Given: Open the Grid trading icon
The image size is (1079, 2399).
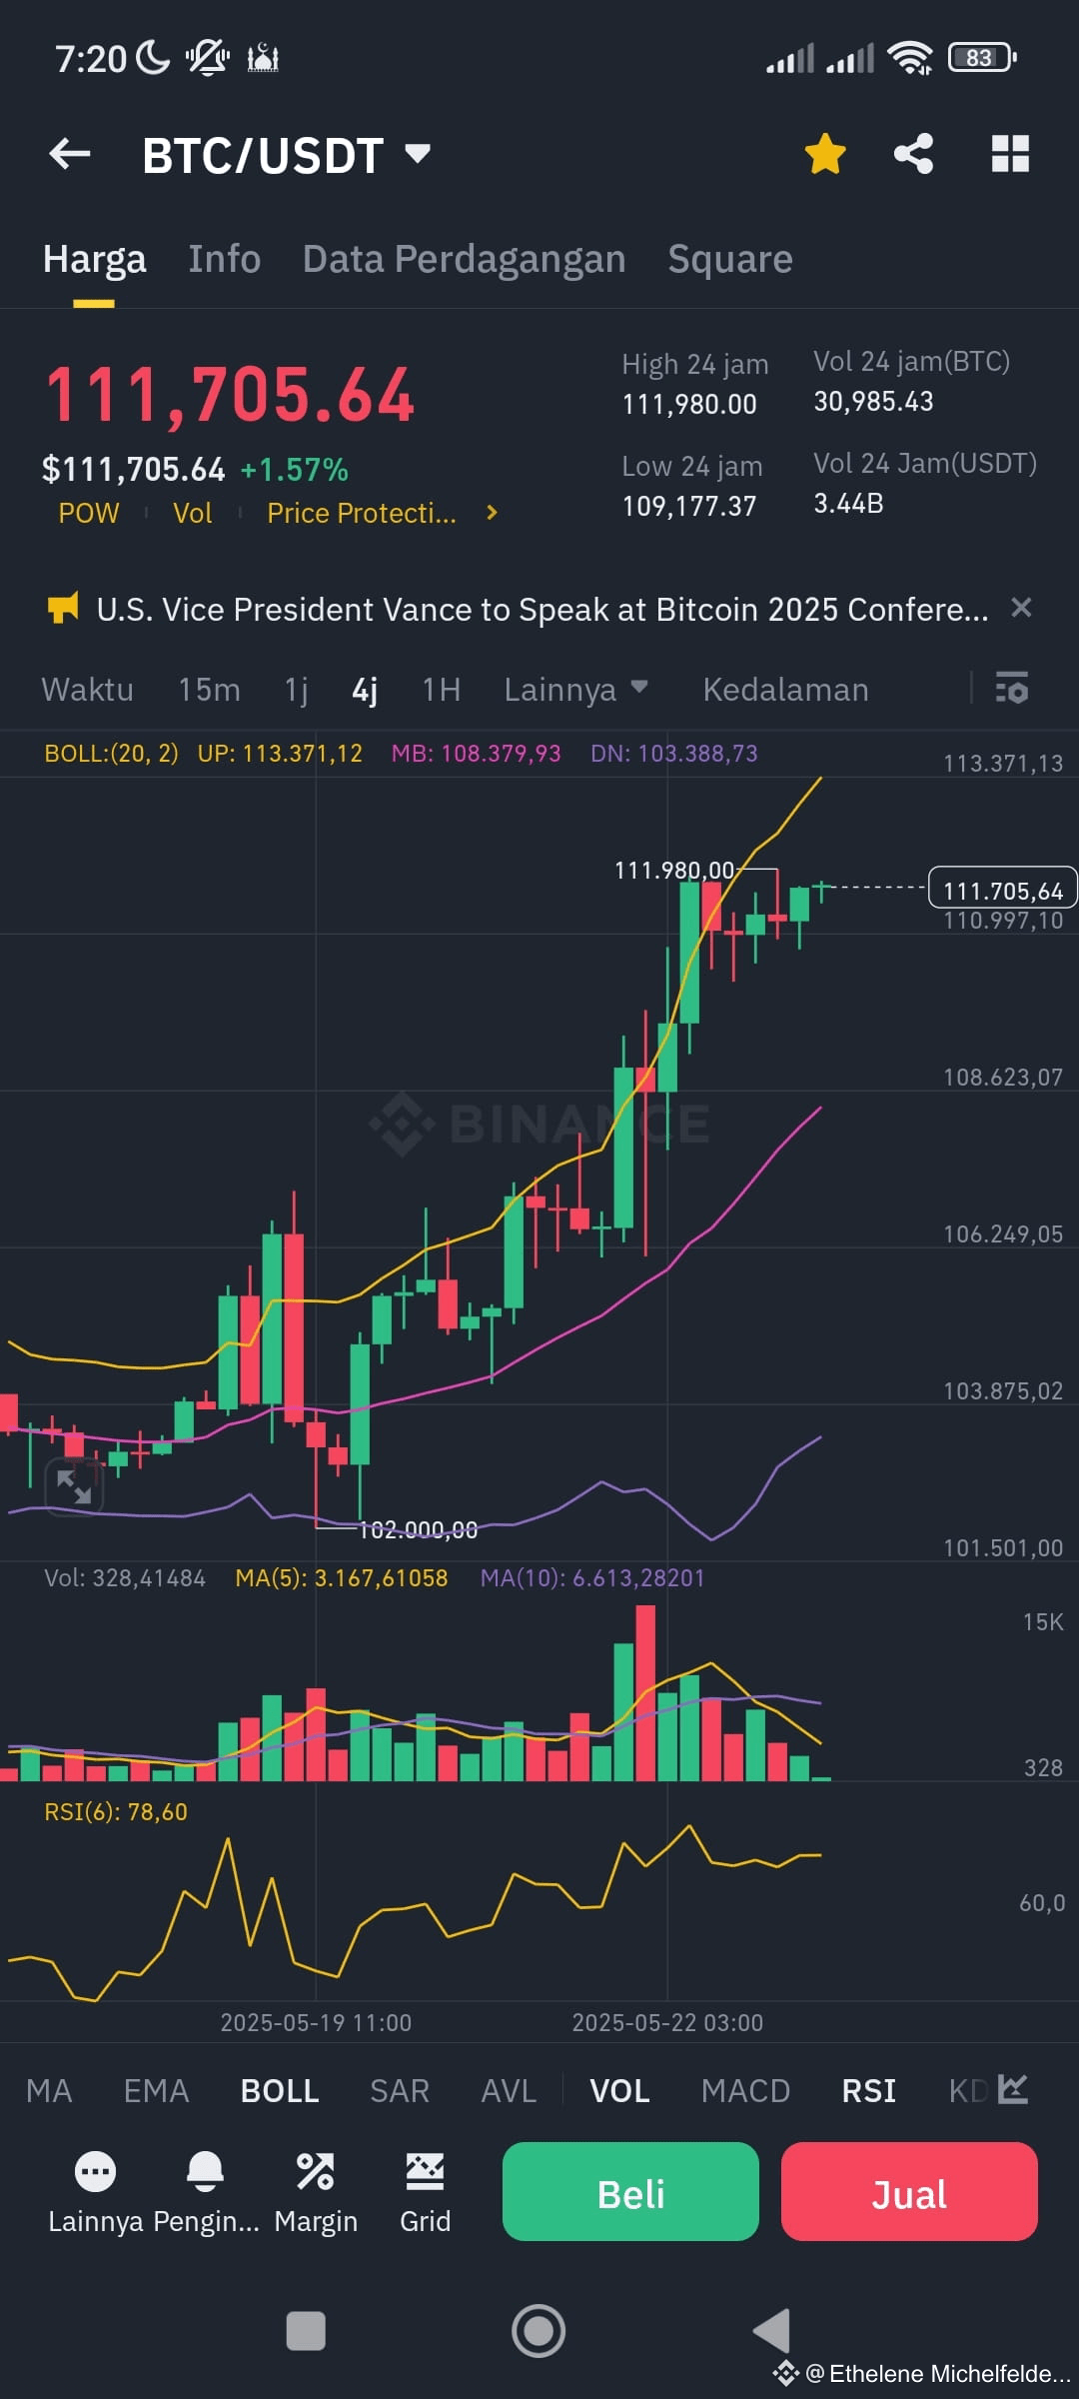Looking at the screenshot, I should point(425,2171).
